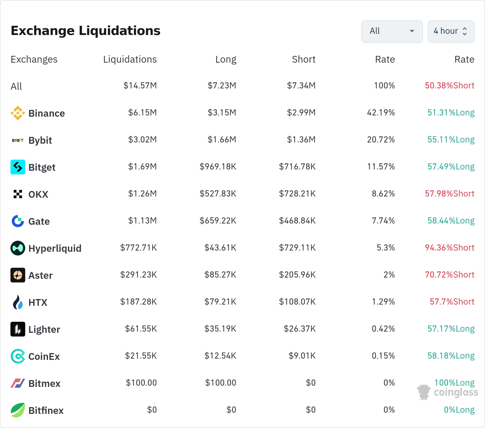Click the HTX flame logo icon
Image resolution: width=485 pixels, height=428 pixels.
(18, 302)
